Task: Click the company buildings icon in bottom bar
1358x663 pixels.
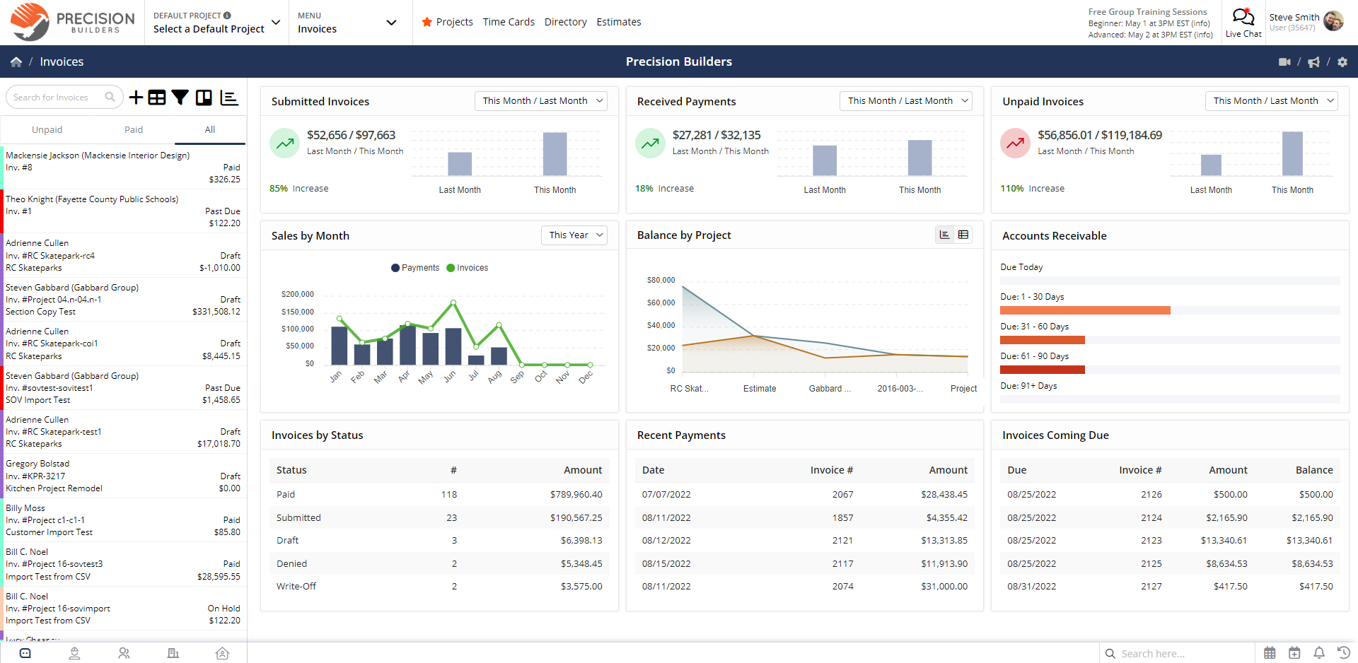Action: (x=173, y=653)
